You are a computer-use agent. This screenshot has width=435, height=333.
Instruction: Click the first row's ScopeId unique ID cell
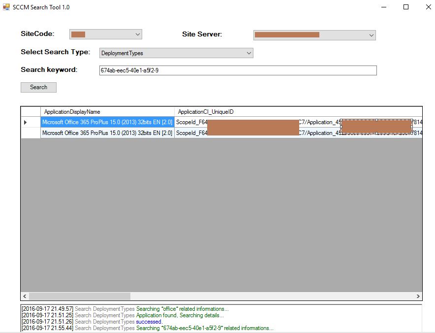pyautogui.click(x=298, y=122)
